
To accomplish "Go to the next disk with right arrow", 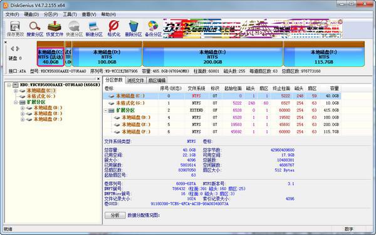I will [x=18, y=49].
